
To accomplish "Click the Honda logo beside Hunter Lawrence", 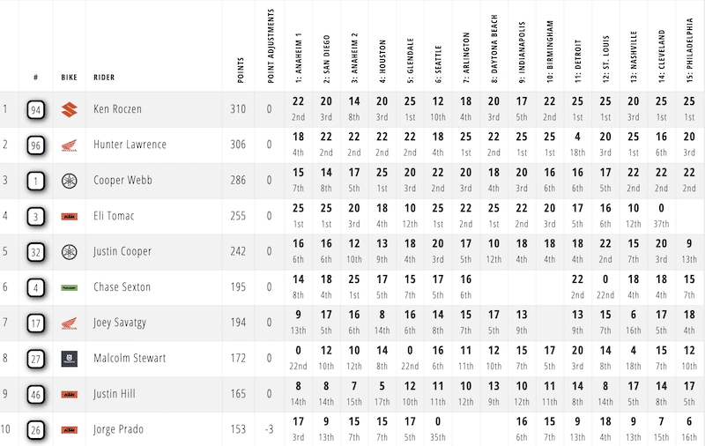I will coord(69,145).
